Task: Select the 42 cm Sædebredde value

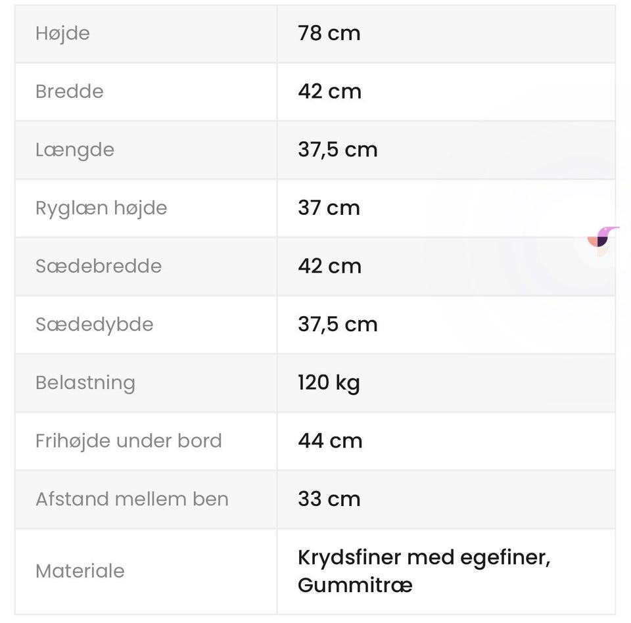Action: [329, 266]
